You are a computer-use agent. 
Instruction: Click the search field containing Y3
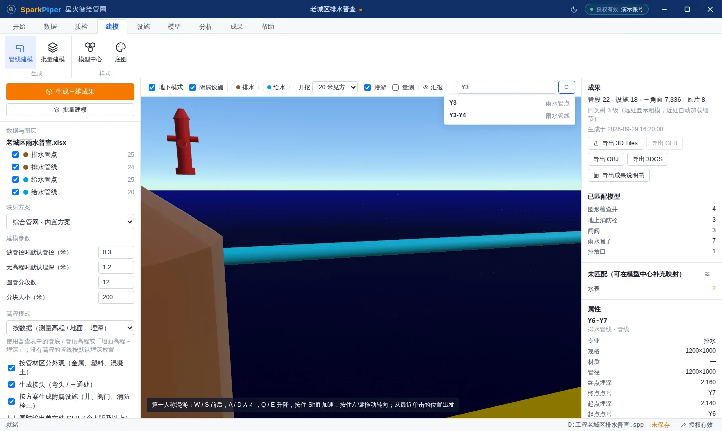pos(506,87)
